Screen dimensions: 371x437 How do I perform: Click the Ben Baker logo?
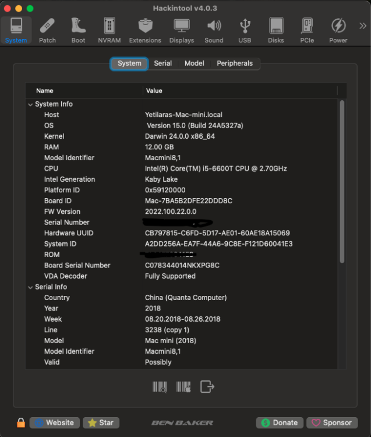click(x=182, y=423)
